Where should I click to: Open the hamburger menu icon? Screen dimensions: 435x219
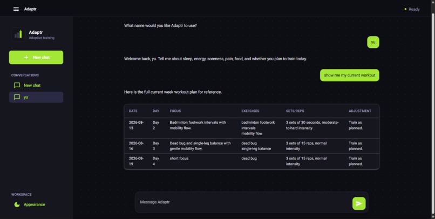(16, 9)
